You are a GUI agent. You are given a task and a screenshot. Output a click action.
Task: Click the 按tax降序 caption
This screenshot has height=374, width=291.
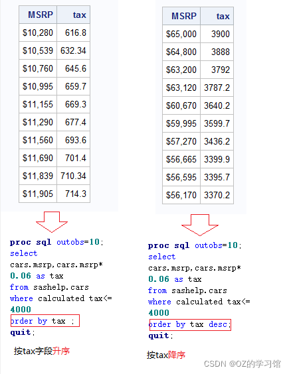pos(166,355)
